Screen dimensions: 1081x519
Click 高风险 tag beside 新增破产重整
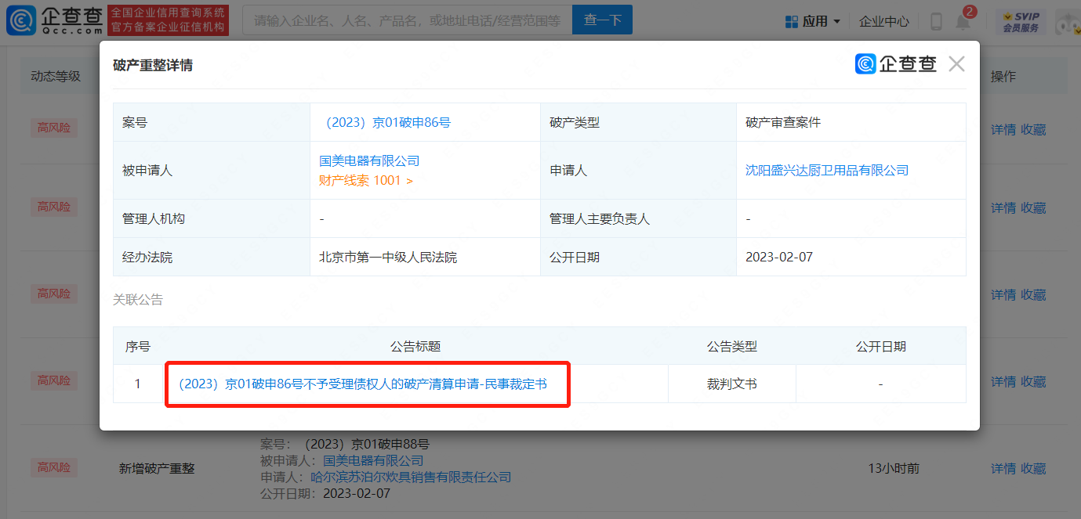tap(54, 467)
